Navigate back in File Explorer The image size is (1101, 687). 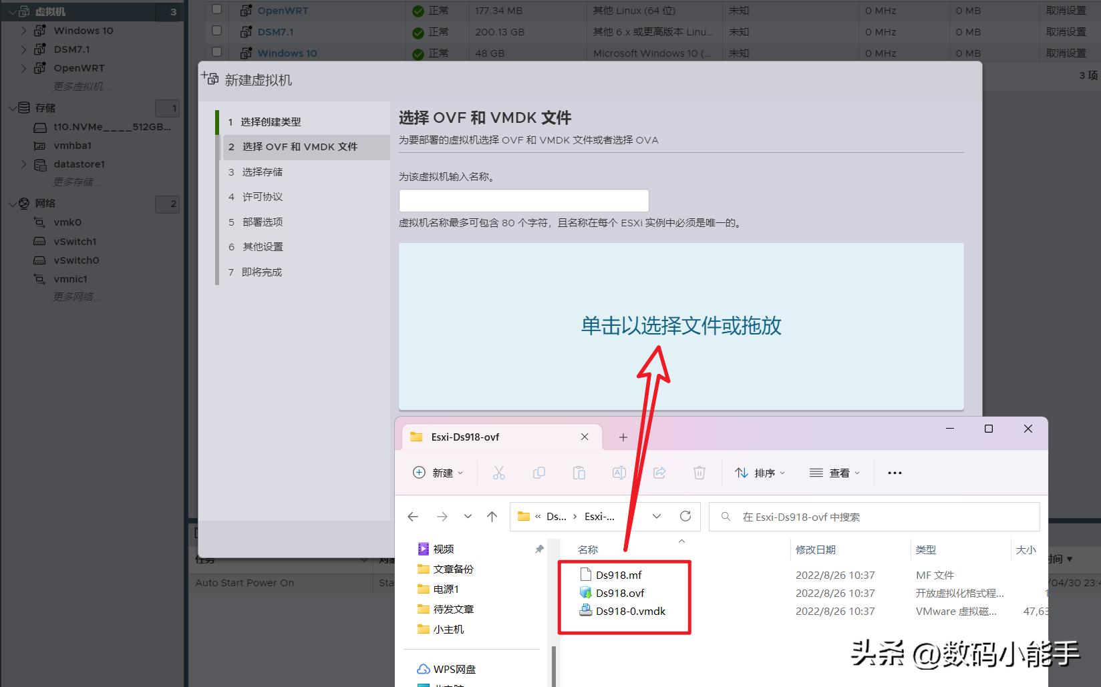coord(413,516)
